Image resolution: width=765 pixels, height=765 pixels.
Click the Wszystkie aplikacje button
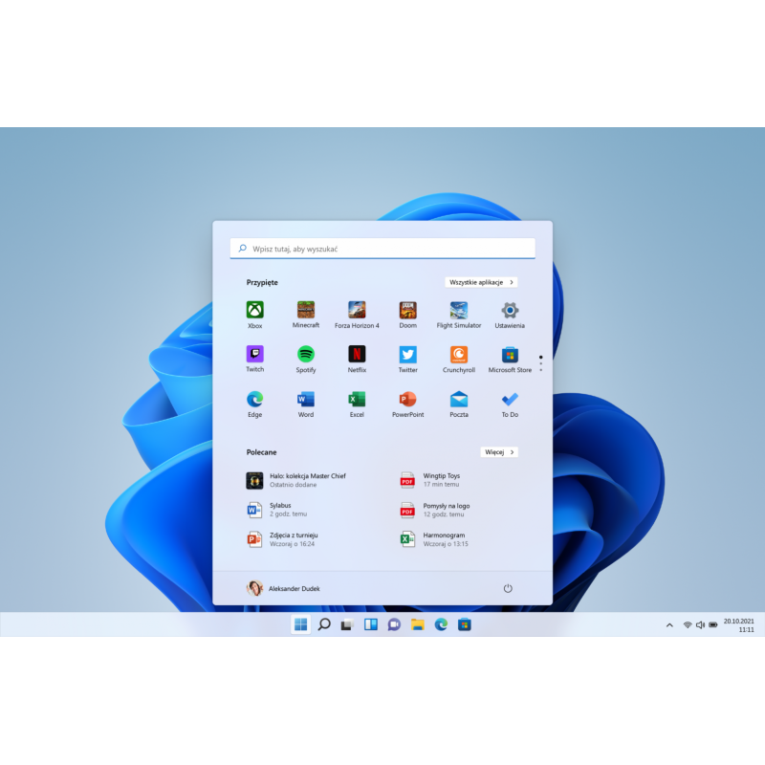[481, 282]
